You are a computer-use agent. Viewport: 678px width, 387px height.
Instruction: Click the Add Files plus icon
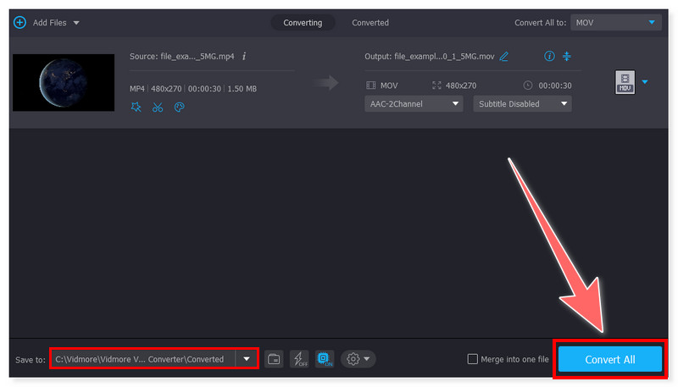pyautogui.click(x=19, y=22)
